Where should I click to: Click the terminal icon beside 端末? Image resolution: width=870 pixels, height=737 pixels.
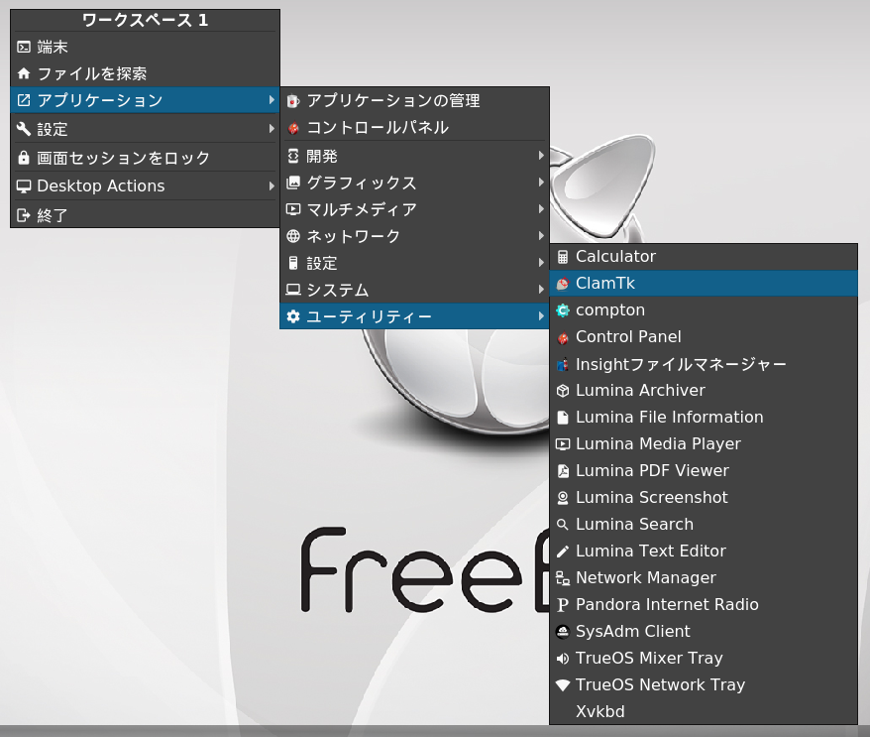point(24,48)
